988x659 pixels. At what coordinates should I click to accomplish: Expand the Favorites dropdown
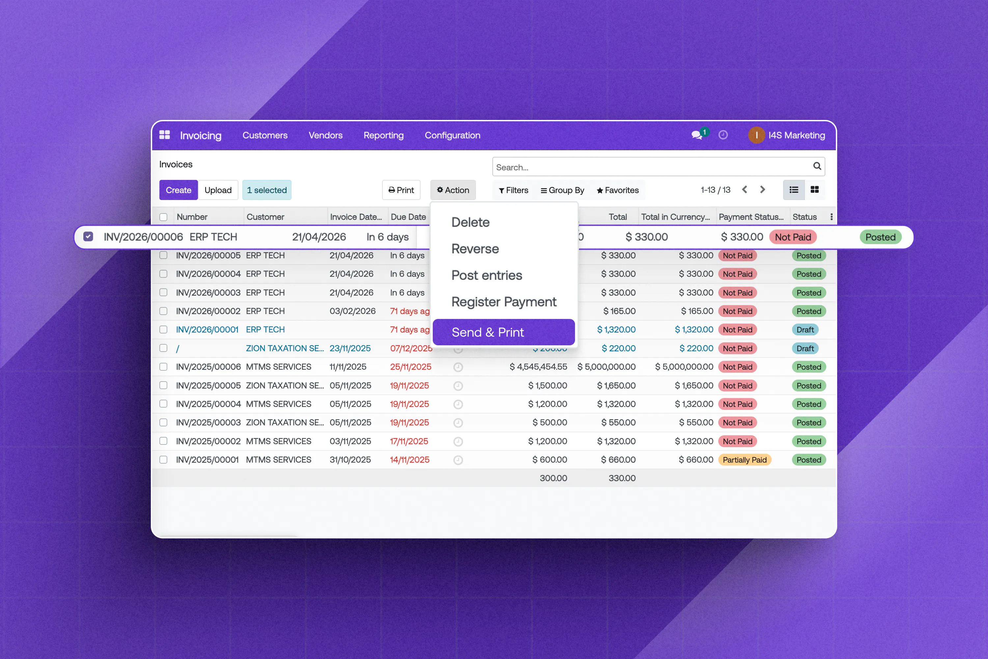(x=617, y=190)
